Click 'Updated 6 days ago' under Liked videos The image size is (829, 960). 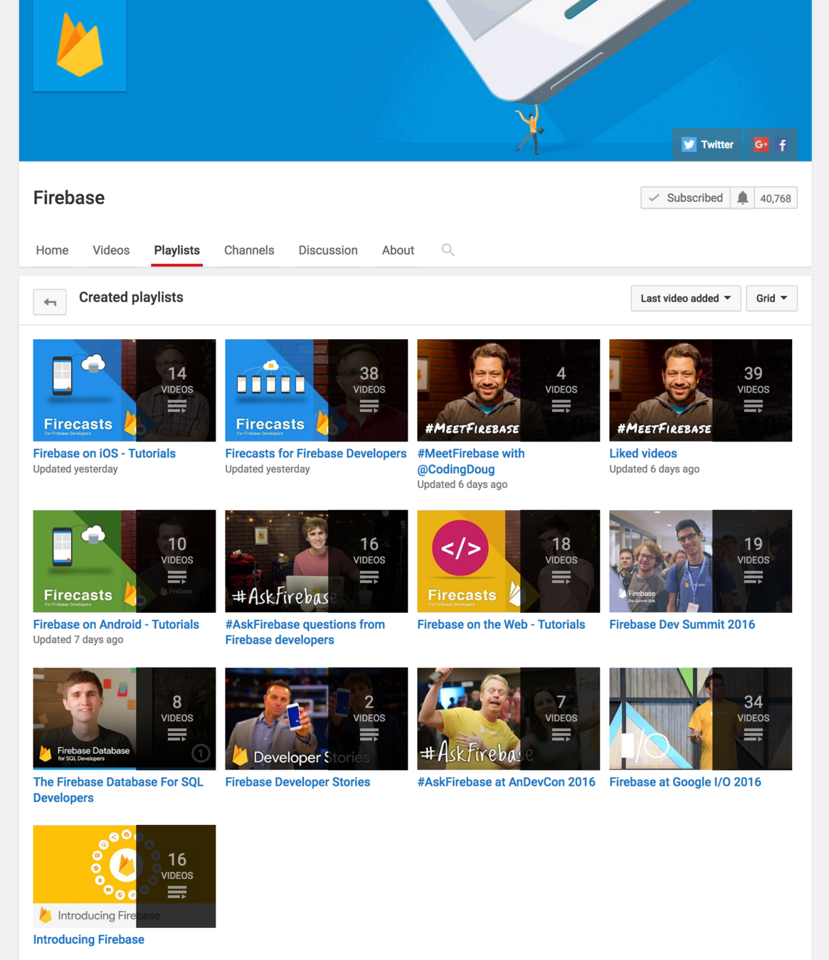point(655,469)
